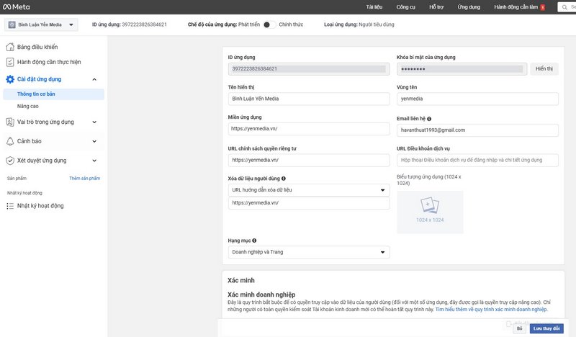
Task: Click Hiển thị to reveal app secret
Action: [544, 68]
